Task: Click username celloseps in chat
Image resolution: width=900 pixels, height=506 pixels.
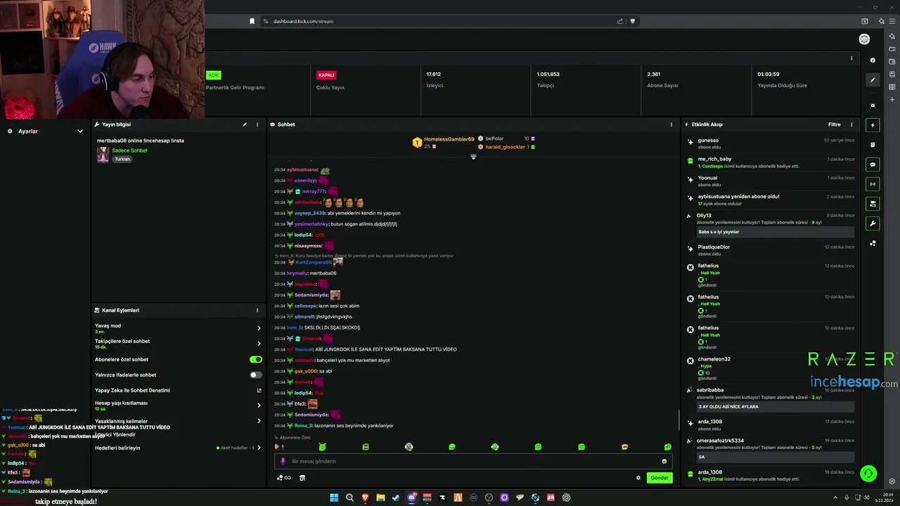Action: tap(305, 306)
